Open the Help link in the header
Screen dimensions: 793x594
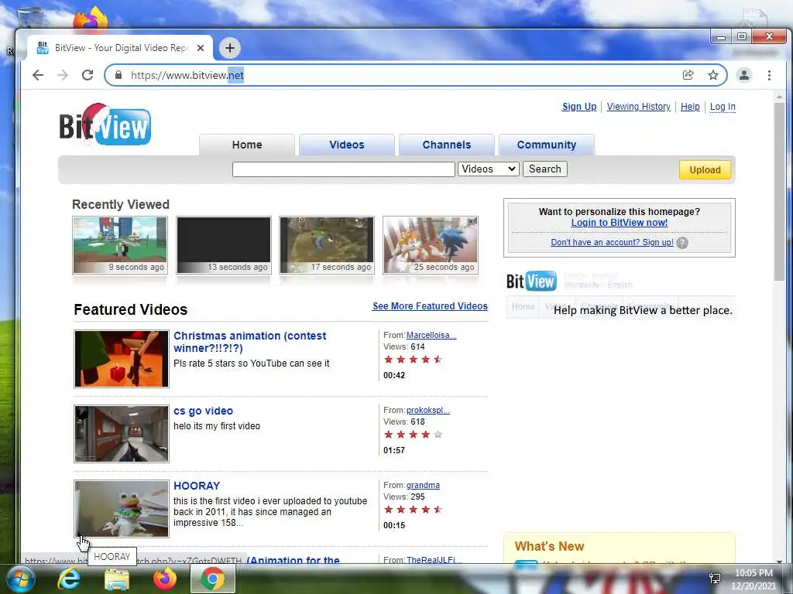click(690, 107)
